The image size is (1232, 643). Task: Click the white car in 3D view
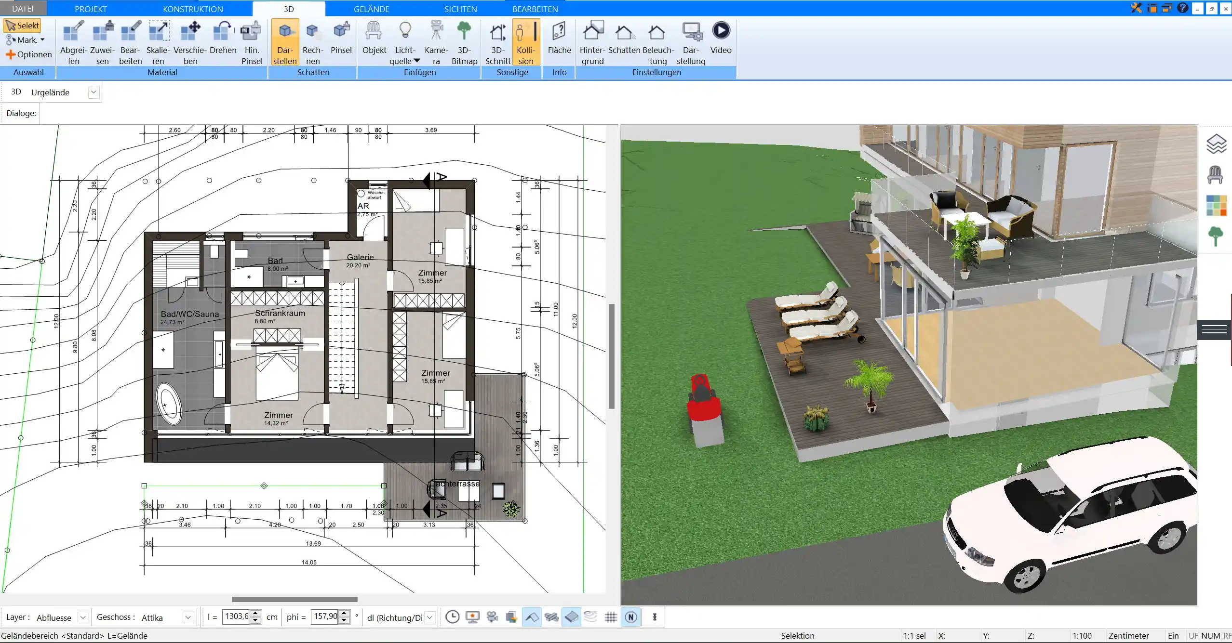[x=1070, y=515]
